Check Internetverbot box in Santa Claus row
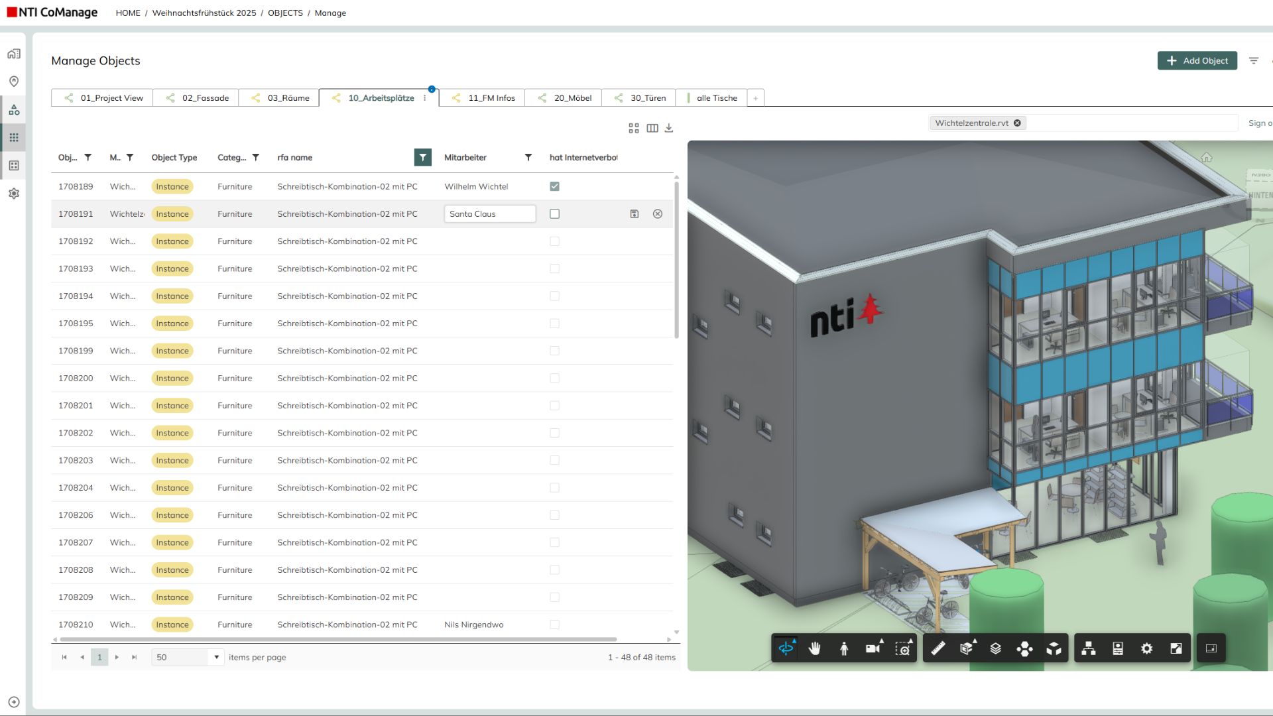This screenshot has height=716, width=1273. pyautogui.click(x=555, y=214)
